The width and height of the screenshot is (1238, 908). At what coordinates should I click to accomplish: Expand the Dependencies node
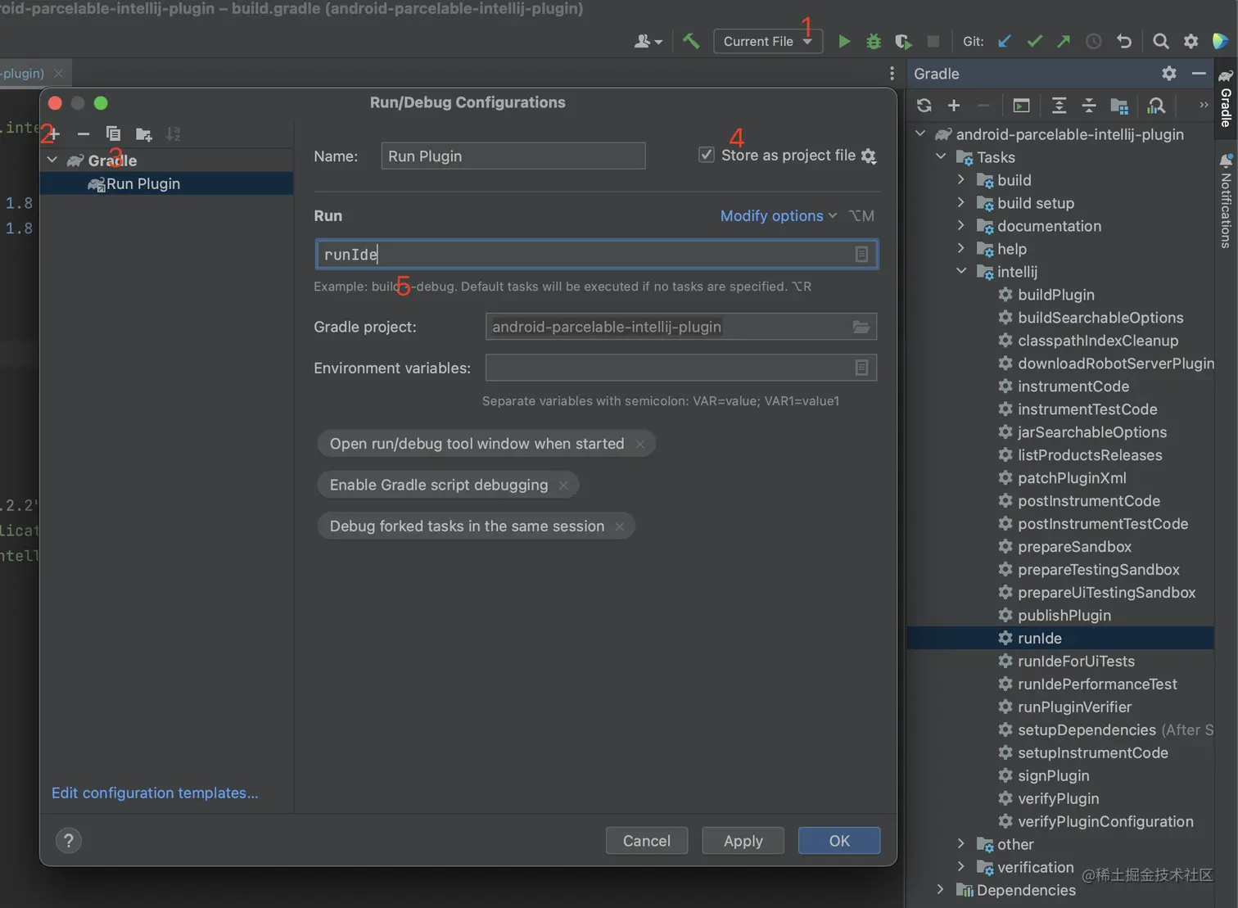pyautogui.click(x=941, y=889)
